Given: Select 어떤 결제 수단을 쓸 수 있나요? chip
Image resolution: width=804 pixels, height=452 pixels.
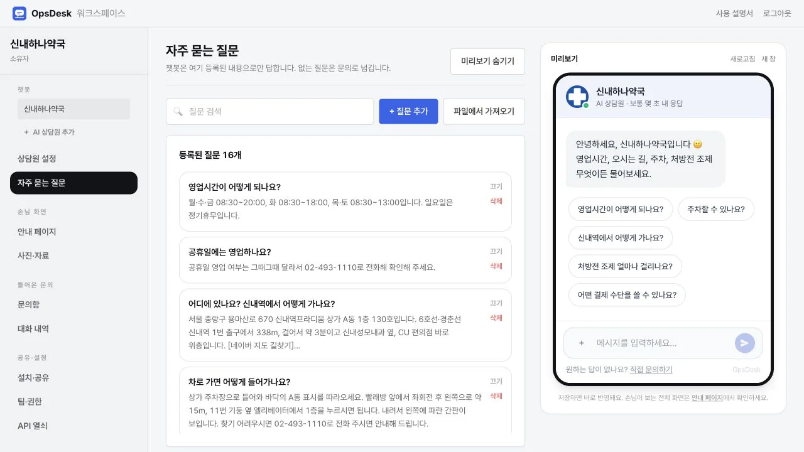Looking at the screenshot, I should (627, 295).
